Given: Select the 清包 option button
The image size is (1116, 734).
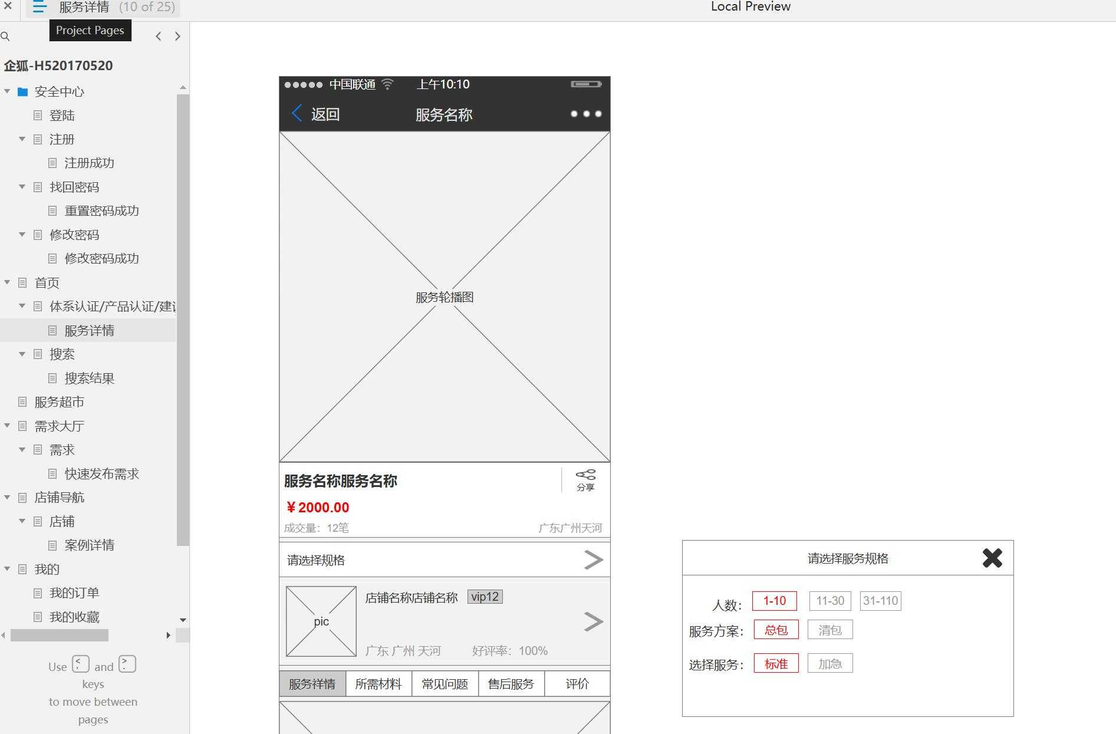Looking at the screenshot, I should click(x=830, y=629).
